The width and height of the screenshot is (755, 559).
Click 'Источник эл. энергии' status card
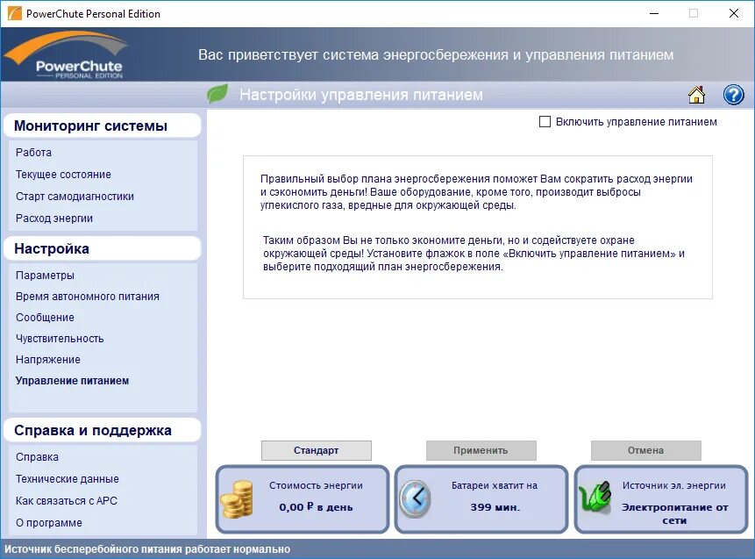coord(661,499)
